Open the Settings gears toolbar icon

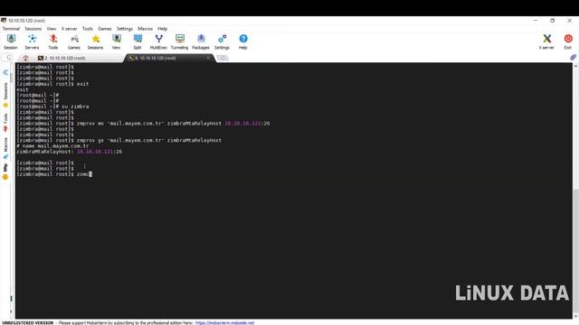tap(222, 42)
